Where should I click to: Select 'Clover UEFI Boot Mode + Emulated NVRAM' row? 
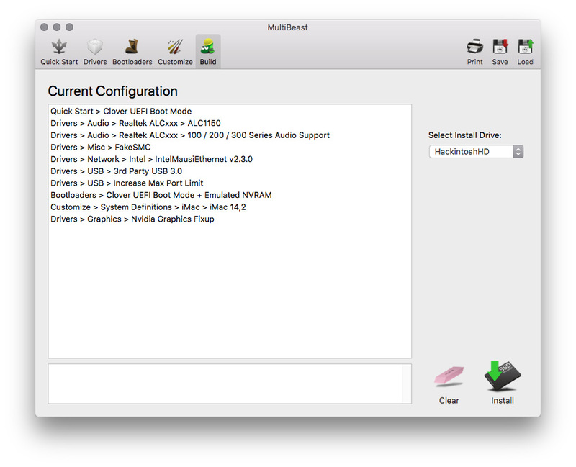230,195
